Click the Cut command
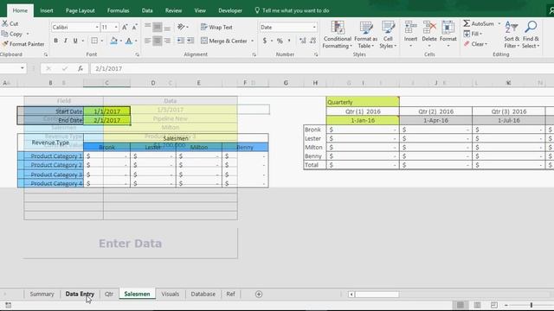Image resolution: width=554 pixels, height=311 pixels. coord(10,23)
